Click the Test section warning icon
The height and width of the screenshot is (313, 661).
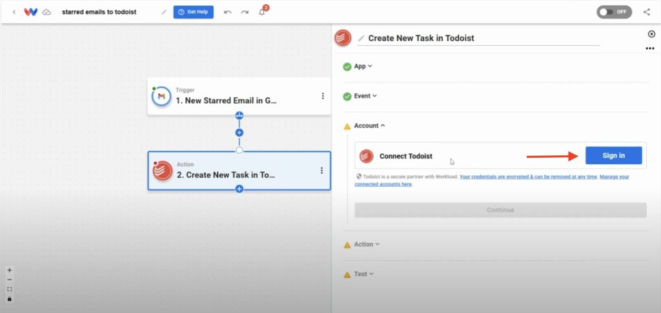click(347, 275)
